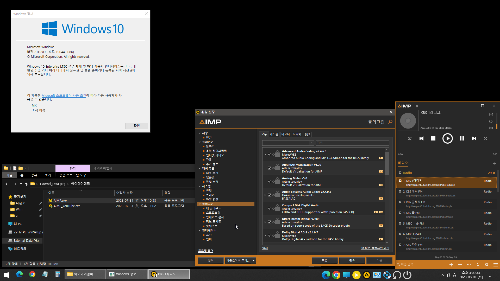
Task: Click 취소 in AIMP settings dialog
Action: [x=352, y=260]
